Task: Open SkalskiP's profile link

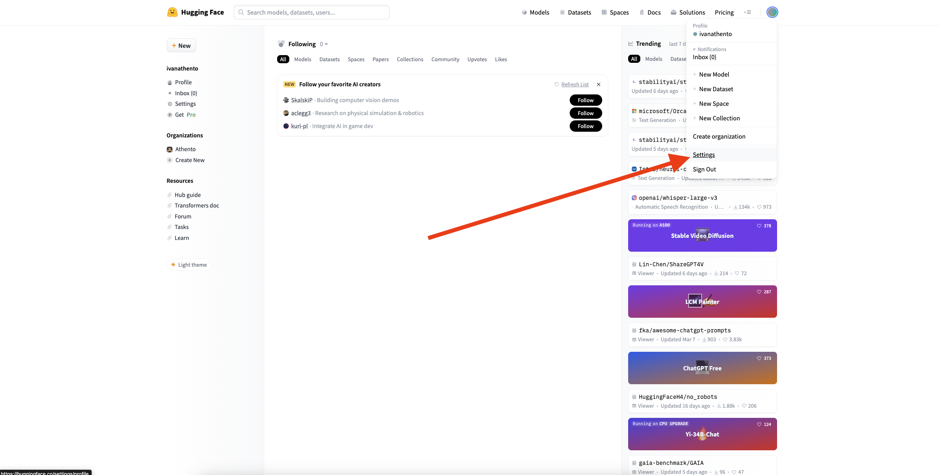Action: pos(301,100)
